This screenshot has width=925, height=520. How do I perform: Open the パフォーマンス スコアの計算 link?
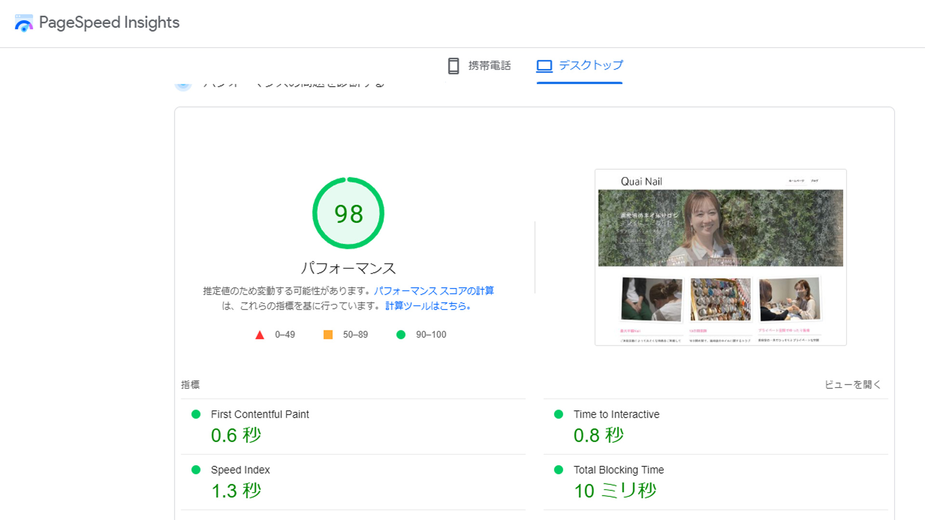click(434, 291)
